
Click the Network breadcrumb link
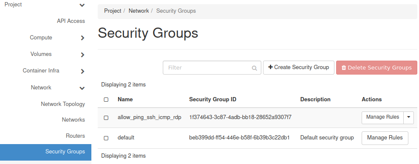click(x=139, y=11)
